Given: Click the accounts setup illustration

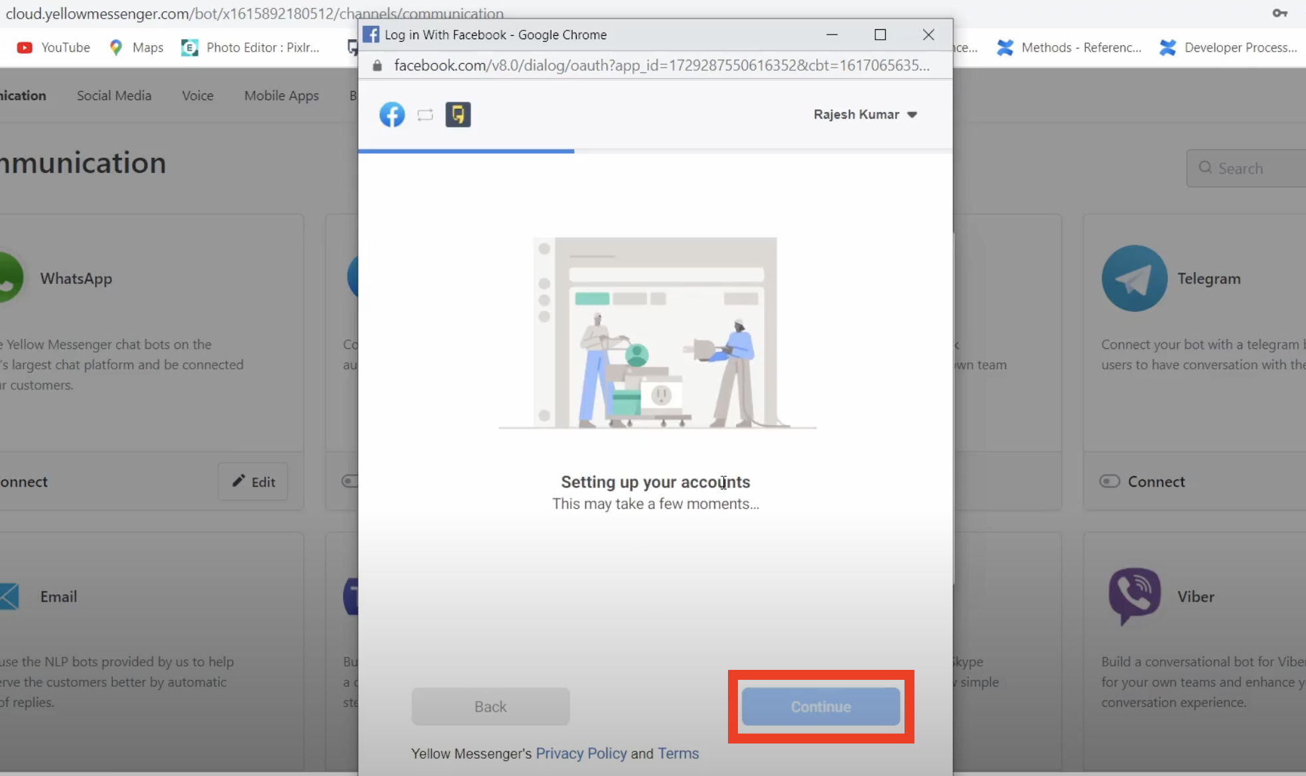Looking at the screenshot, I should click(657, 333).
